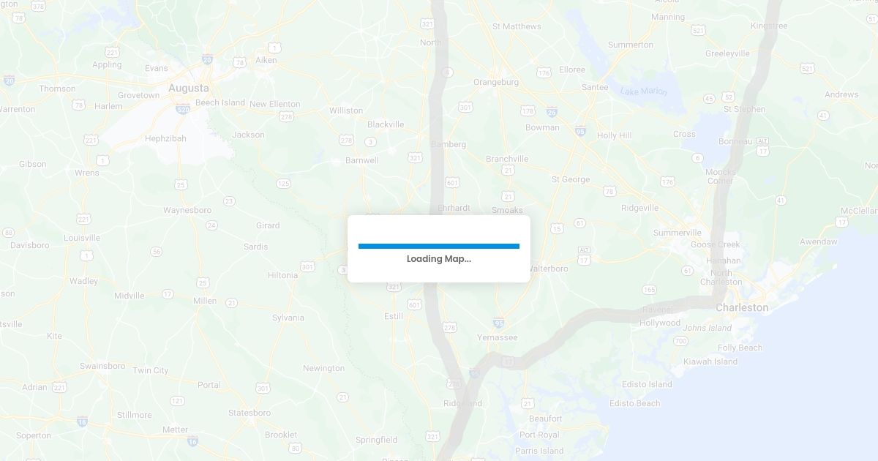The width and height of the screenshot is (878, 461).
Task: Click the Orangeburg town label
Action: point(496,82)
